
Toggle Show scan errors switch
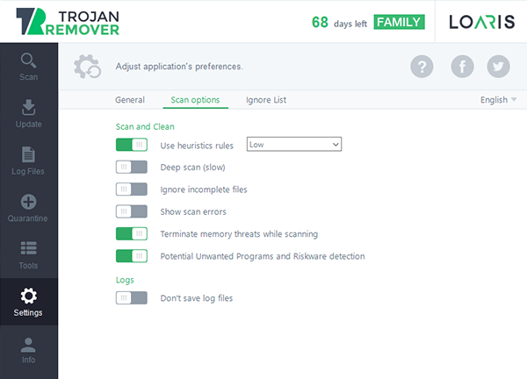(132, 211)
